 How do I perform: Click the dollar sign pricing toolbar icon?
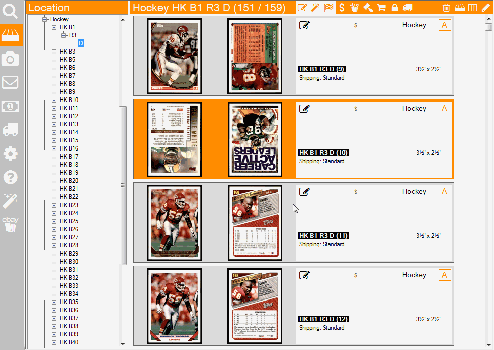tap(342, 7)
